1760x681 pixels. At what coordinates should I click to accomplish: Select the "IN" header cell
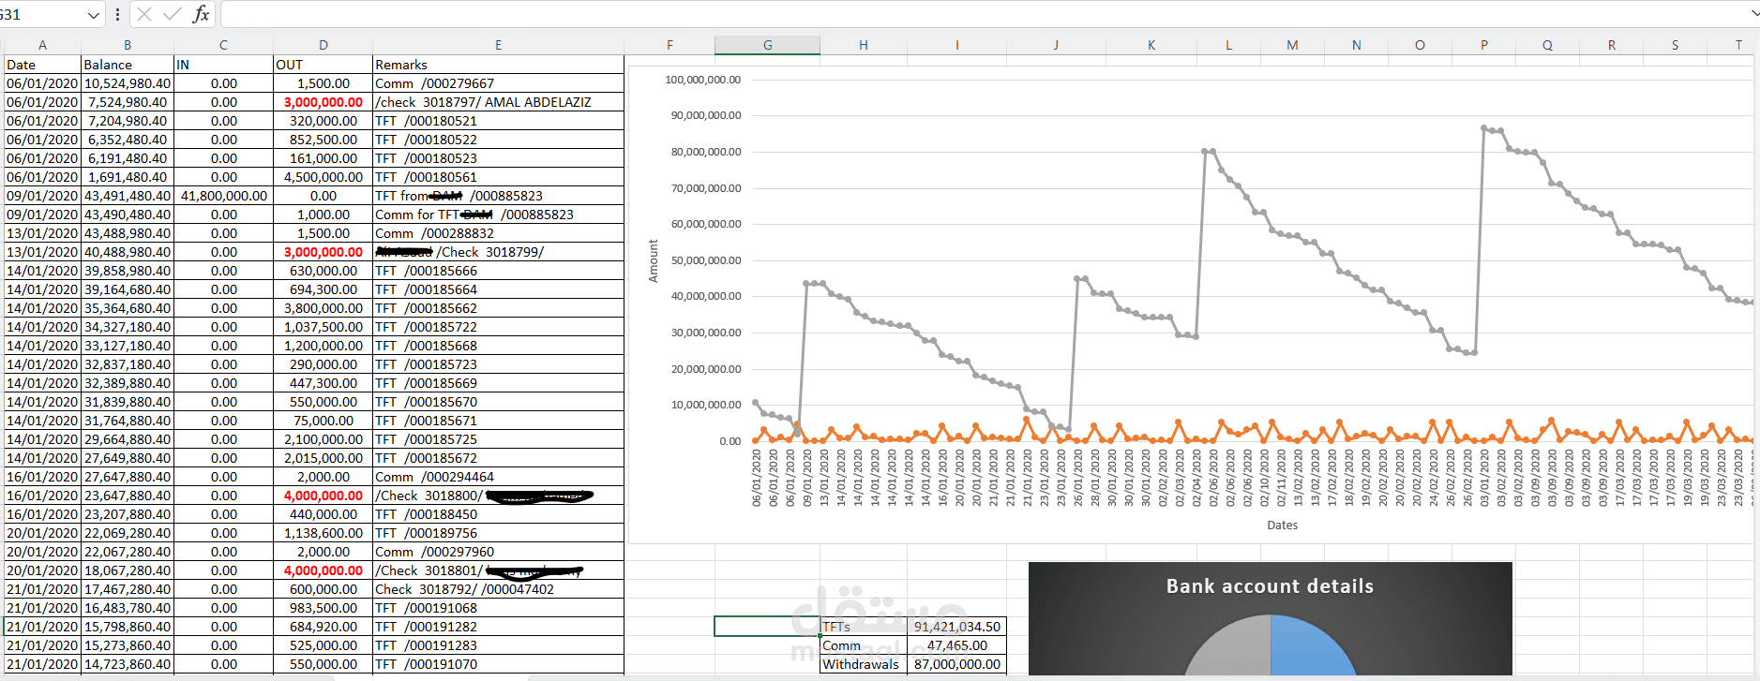[223, 65]
